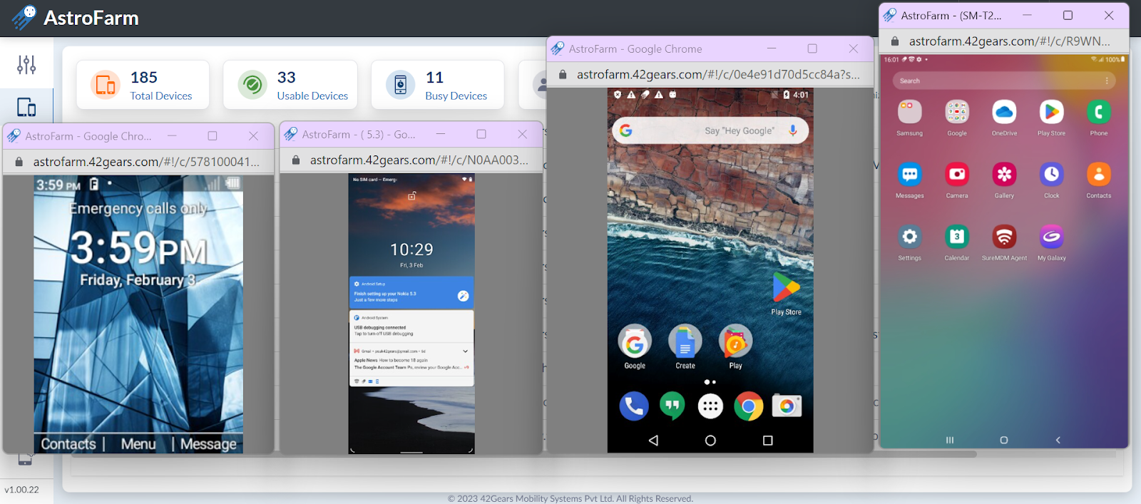Image resolution: width=1141 pixels, height=504 pixels.
Task: Launch the SureMDM Agent app
Action: [1004, 237]
